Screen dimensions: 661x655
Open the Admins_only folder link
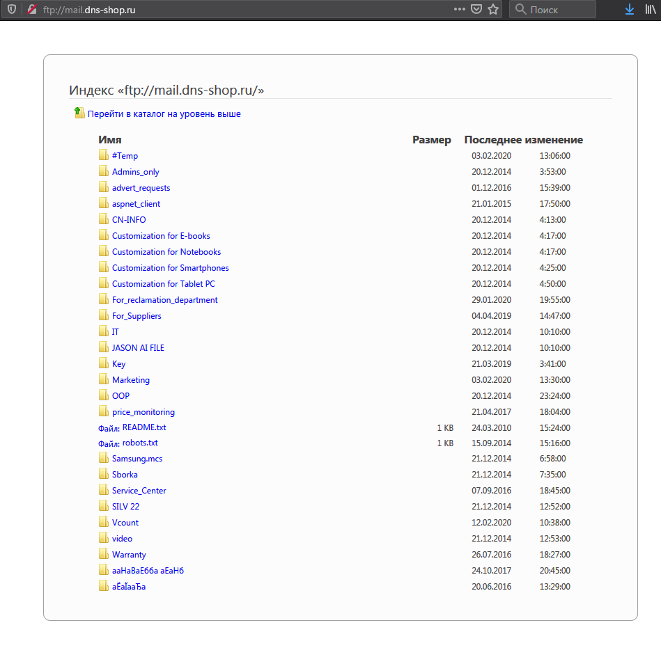pos(135,172)
